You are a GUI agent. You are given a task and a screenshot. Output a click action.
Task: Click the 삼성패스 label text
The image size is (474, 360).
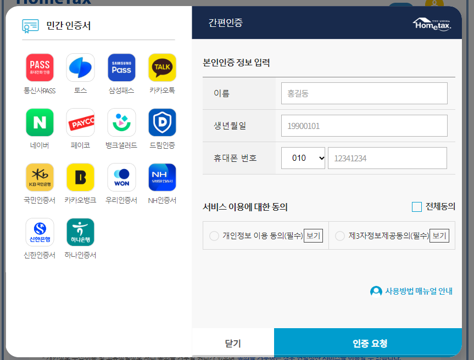tap(121, 91)
